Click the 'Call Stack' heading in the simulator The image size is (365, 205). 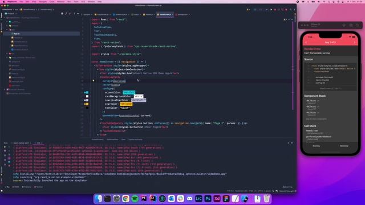310,126
